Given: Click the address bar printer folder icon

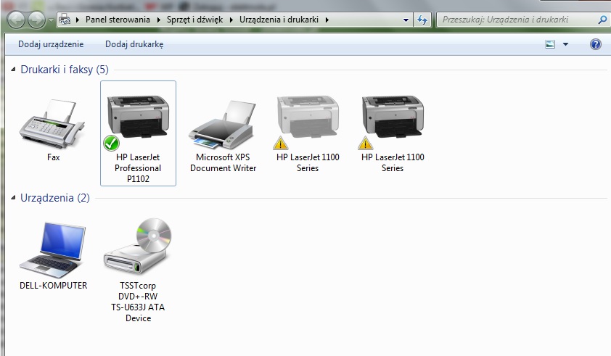Looking at the screenshot, I should coord(65,20).
